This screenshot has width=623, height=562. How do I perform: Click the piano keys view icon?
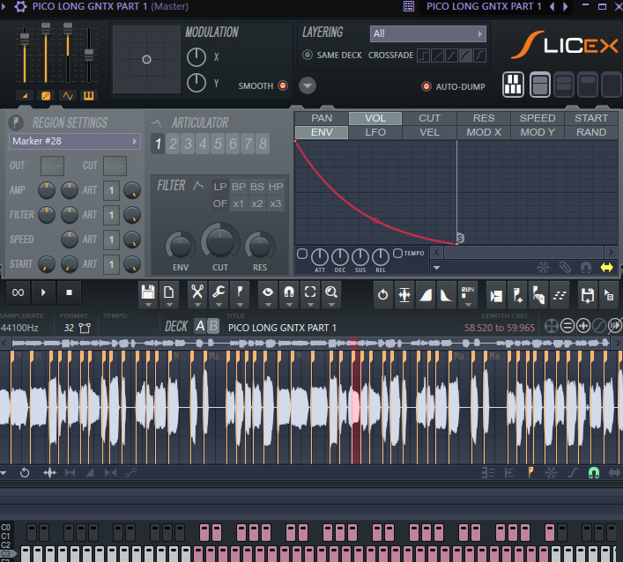tap(513, 85)
